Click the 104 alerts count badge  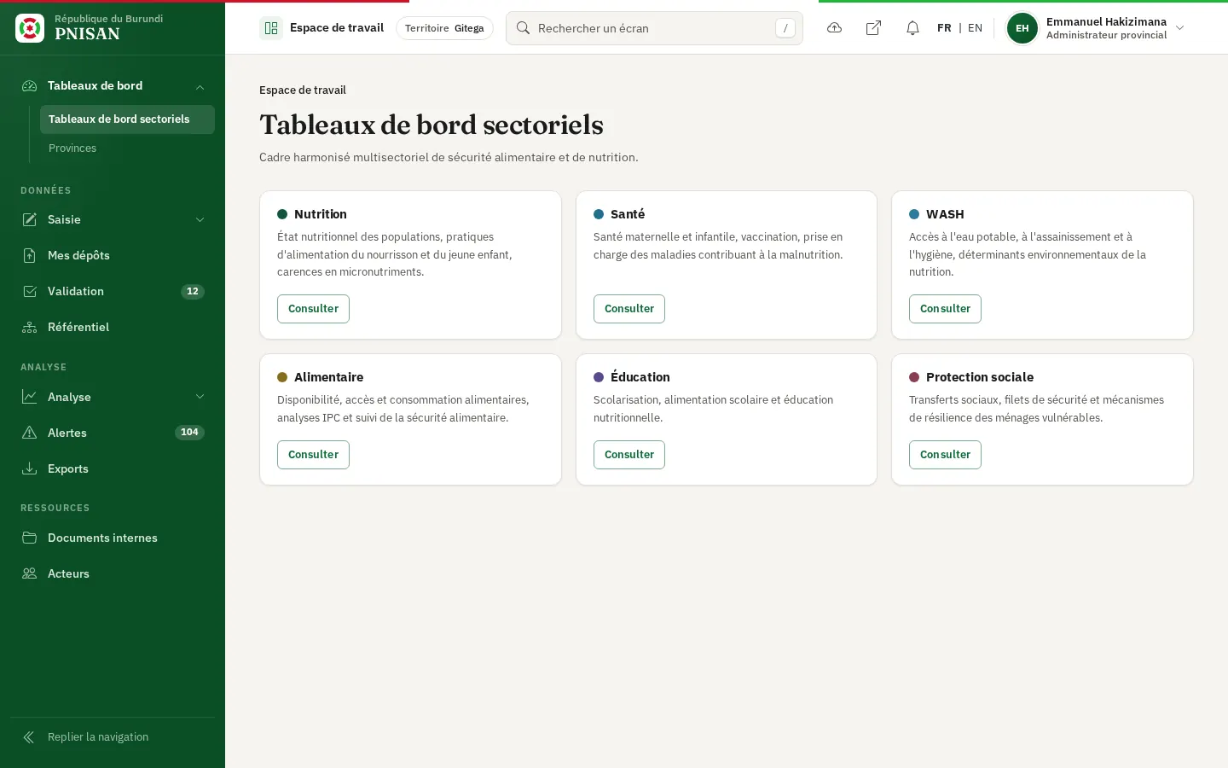click(189, 433)
